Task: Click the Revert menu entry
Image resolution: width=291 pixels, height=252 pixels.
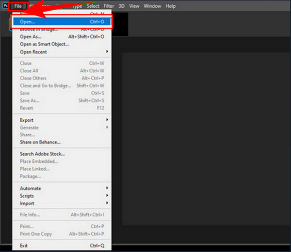Action: [62, 108]
